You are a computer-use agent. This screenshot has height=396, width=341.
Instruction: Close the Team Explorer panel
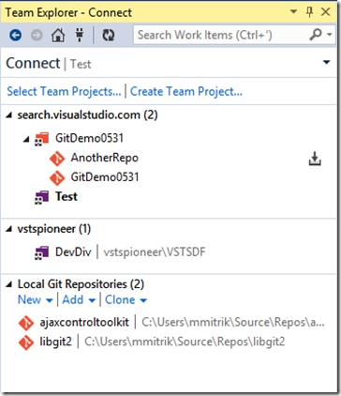(326, 12)
